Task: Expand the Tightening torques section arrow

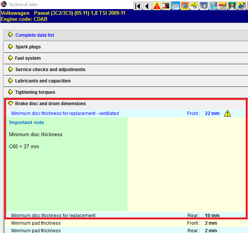Action: 11,92
